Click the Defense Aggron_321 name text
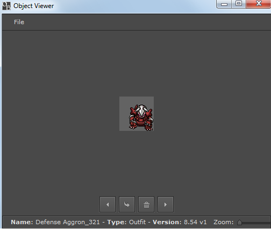The height and width of the screenshot is (229, 271). click(x=68, y=222)
